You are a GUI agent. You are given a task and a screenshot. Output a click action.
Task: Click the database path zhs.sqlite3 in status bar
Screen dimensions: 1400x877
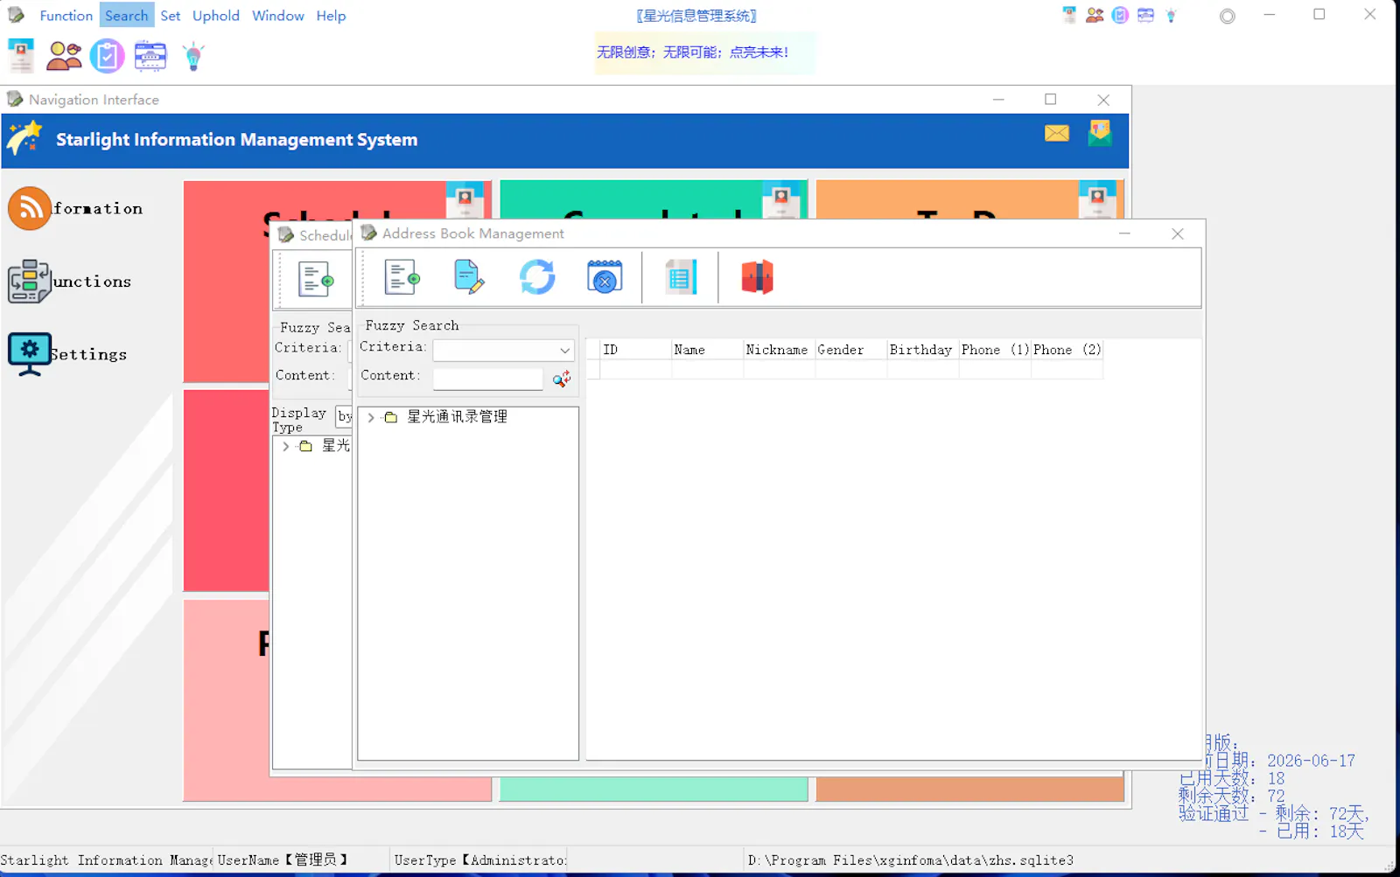pos(910,860)
